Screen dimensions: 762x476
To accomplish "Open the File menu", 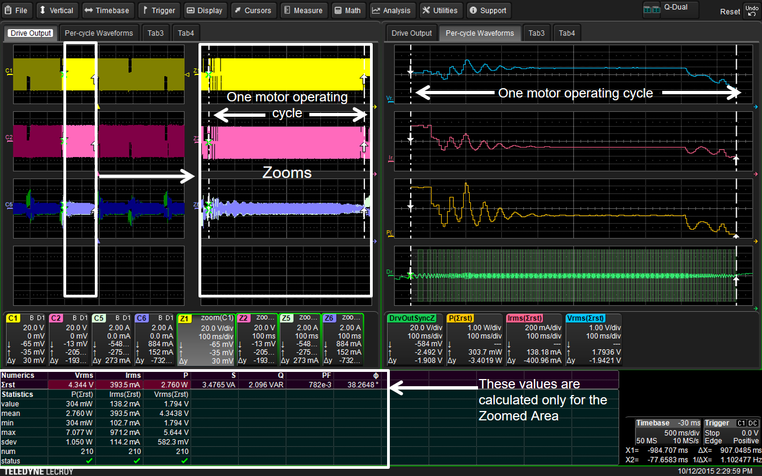I will (x=17, y=10).
